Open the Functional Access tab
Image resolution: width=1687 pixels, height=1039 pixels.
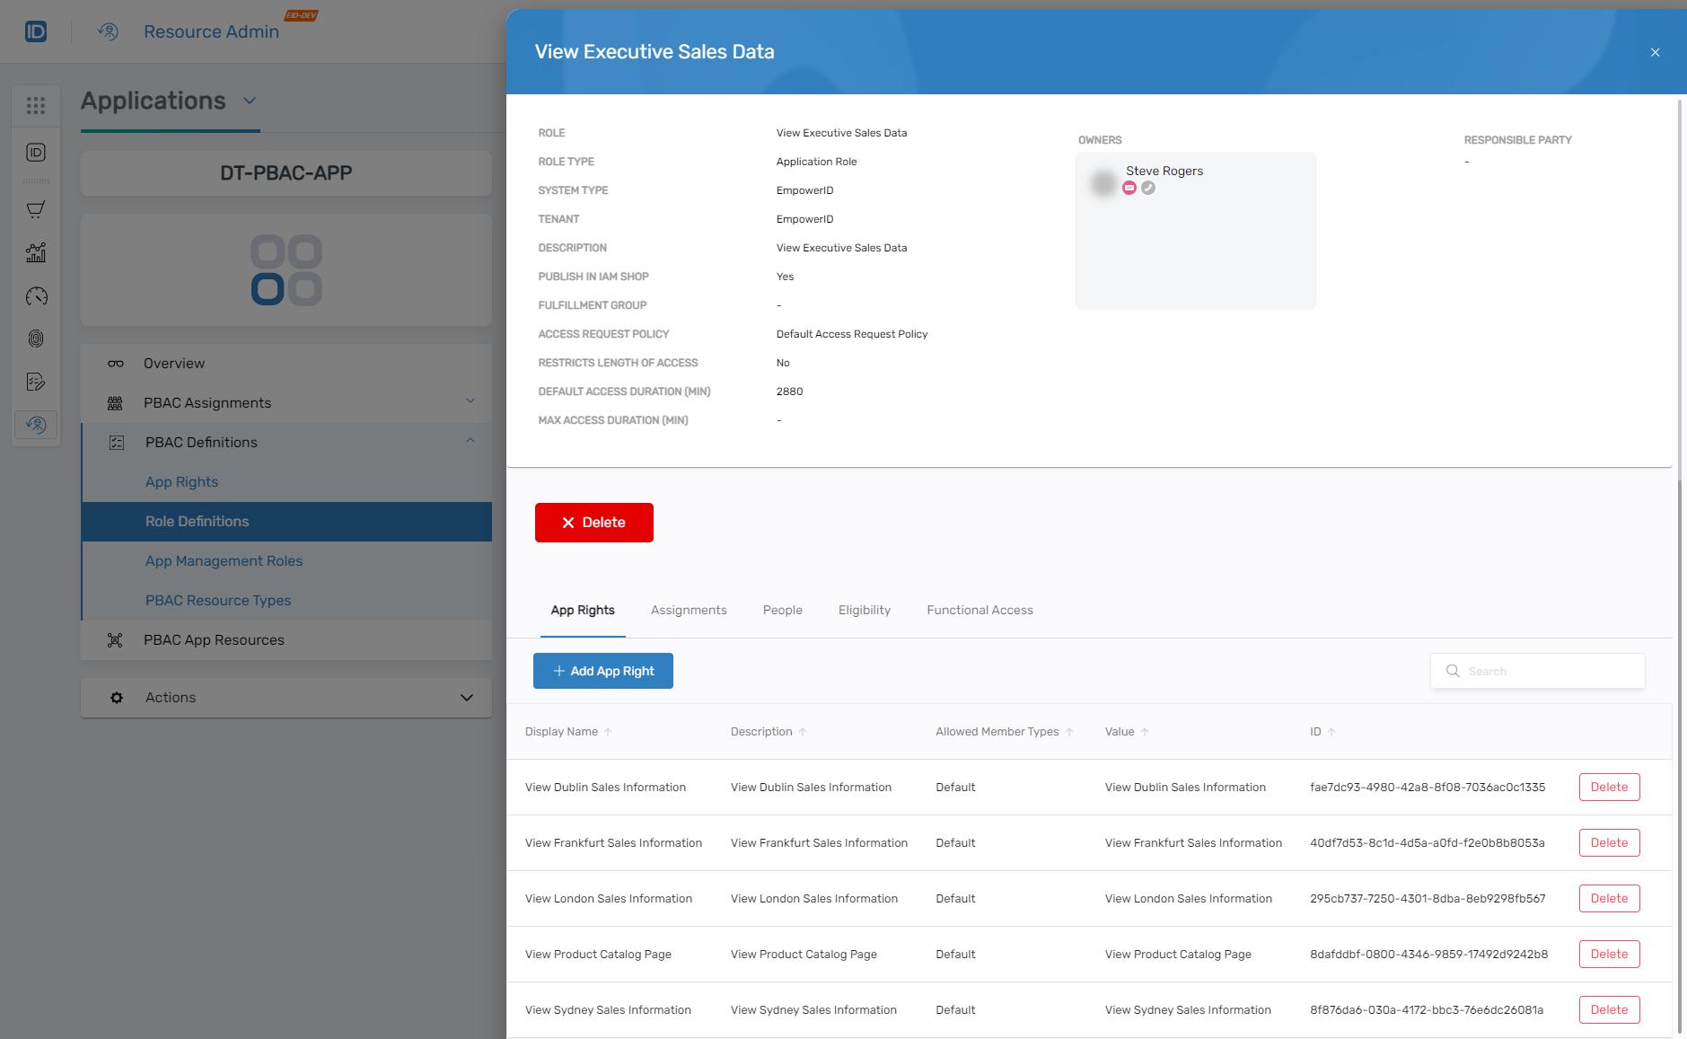979,610
